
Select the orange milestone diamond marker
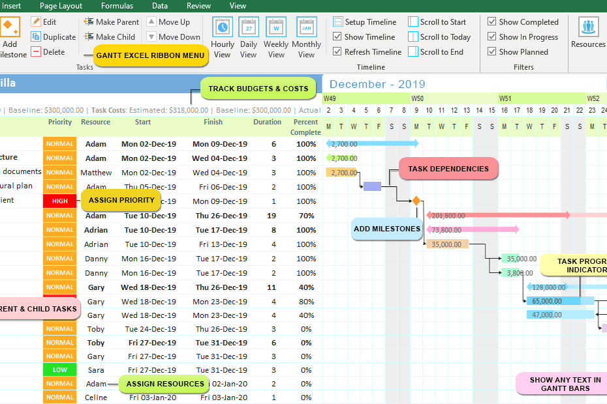416,201
